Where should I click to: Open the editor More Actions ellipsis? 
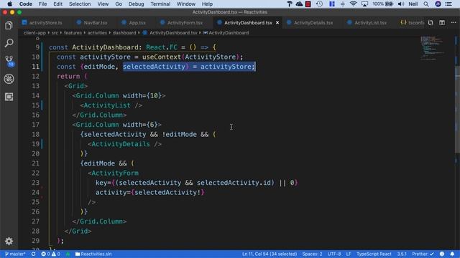coord(454,22)
